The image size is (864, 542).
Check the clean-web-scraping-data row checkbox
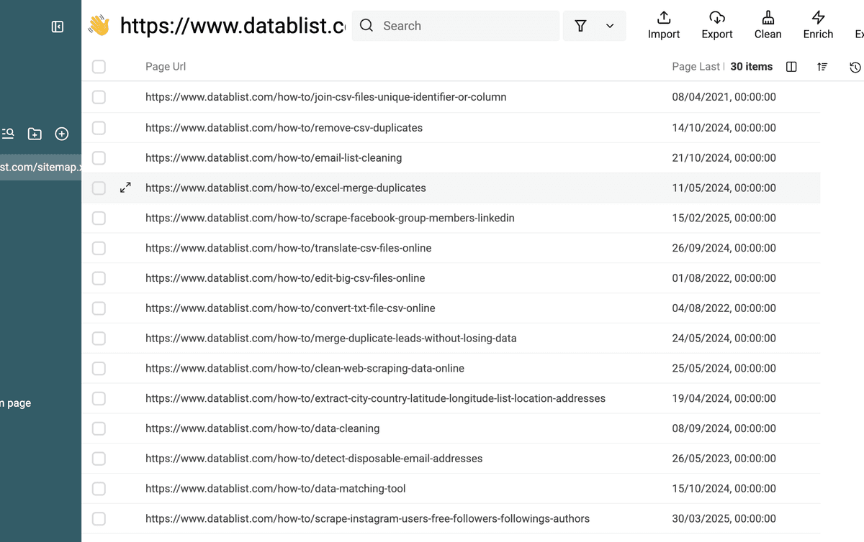99,369
